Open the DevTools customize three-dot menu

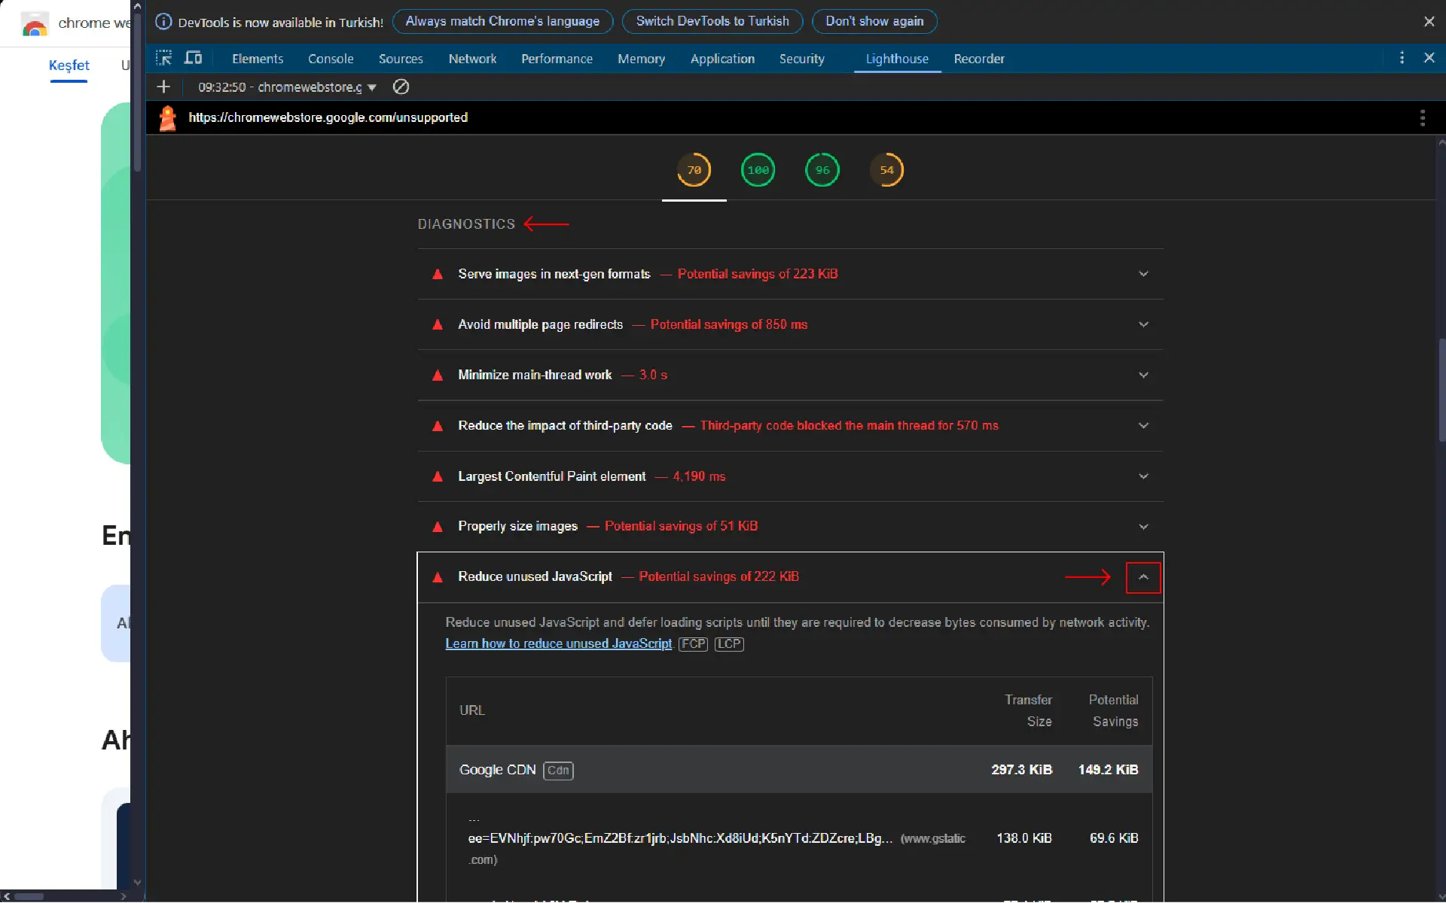(x=1402, y=58)
